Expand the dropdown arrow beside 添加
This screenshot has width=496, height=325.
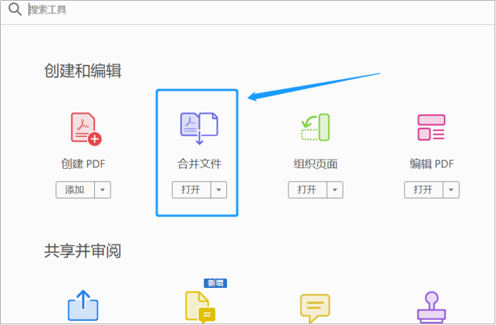point(103,190)
